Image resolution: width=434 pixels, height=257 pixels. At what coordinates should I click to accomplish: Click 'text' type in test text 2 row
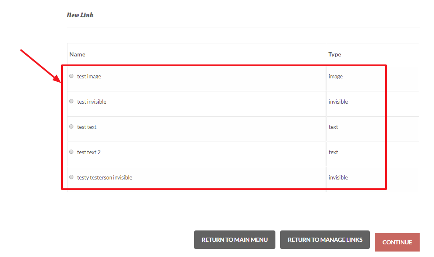333,152
